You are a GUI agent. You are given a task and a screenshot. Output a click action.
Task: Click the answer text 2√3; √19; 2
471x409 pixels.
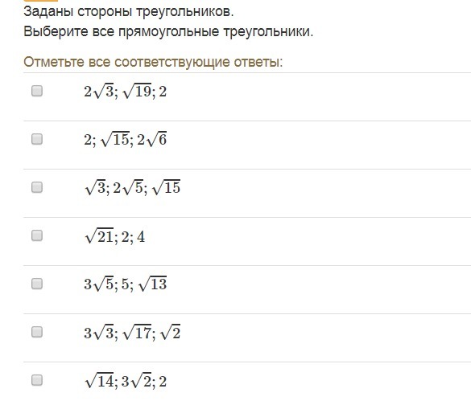[126, 91]
